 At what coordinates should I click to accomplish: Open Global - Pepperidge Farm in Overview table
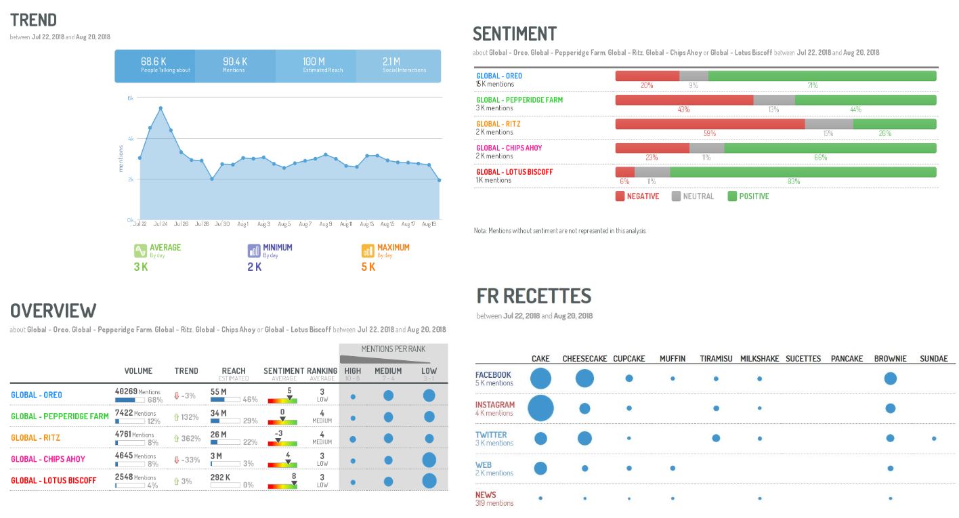[60, 416]
